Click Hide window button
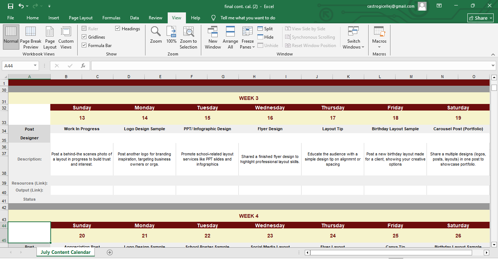The height and width of the screenshot is (259, 498). (x=265, y=37)
